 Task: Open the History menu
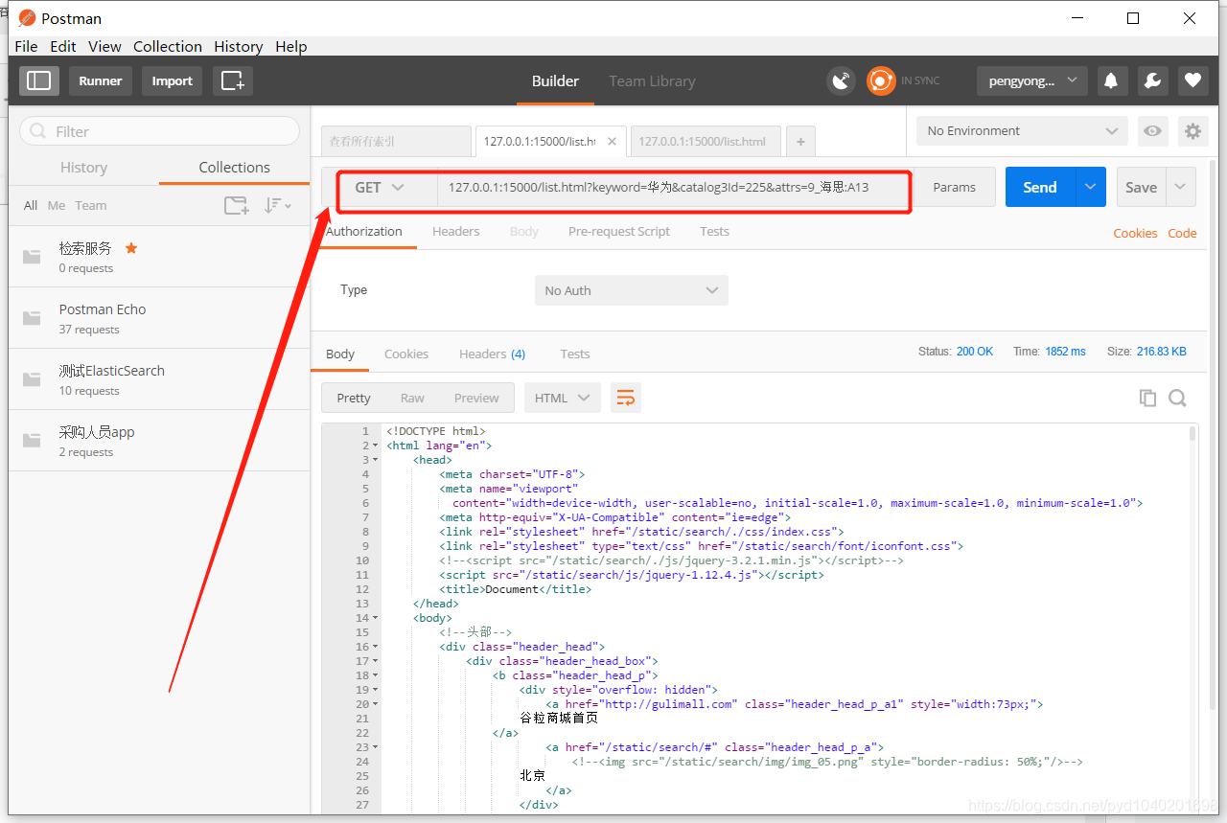point(239,46)
